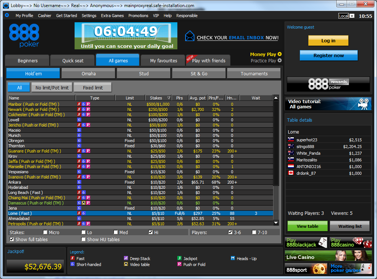This screenshot has height=279, width=377.
Task: Switch to My favourites tab
Action: [x=164, y=60]
